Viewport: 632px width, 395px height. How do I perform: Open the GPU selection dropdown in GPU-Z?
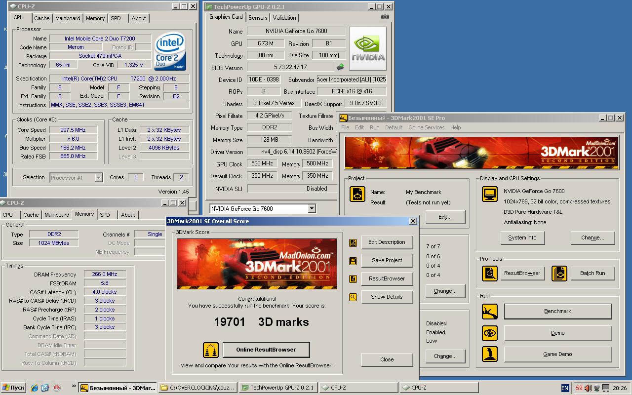[312, 209]
